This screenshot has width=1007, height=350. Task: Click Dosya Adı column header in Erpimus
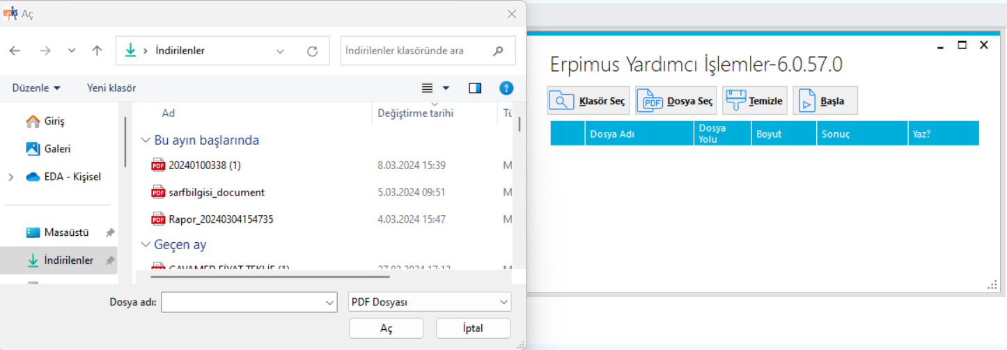(x=639, y=134)
